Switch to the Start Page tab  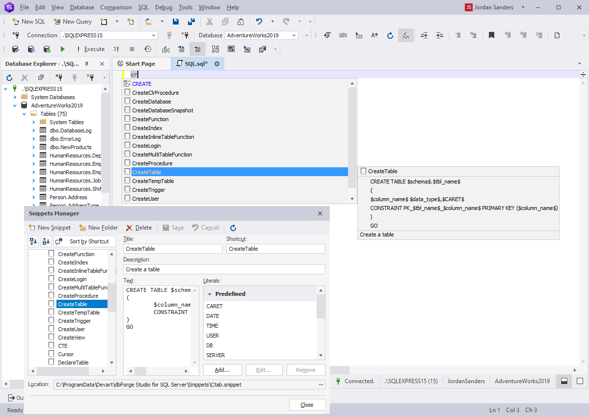point(141,63)
